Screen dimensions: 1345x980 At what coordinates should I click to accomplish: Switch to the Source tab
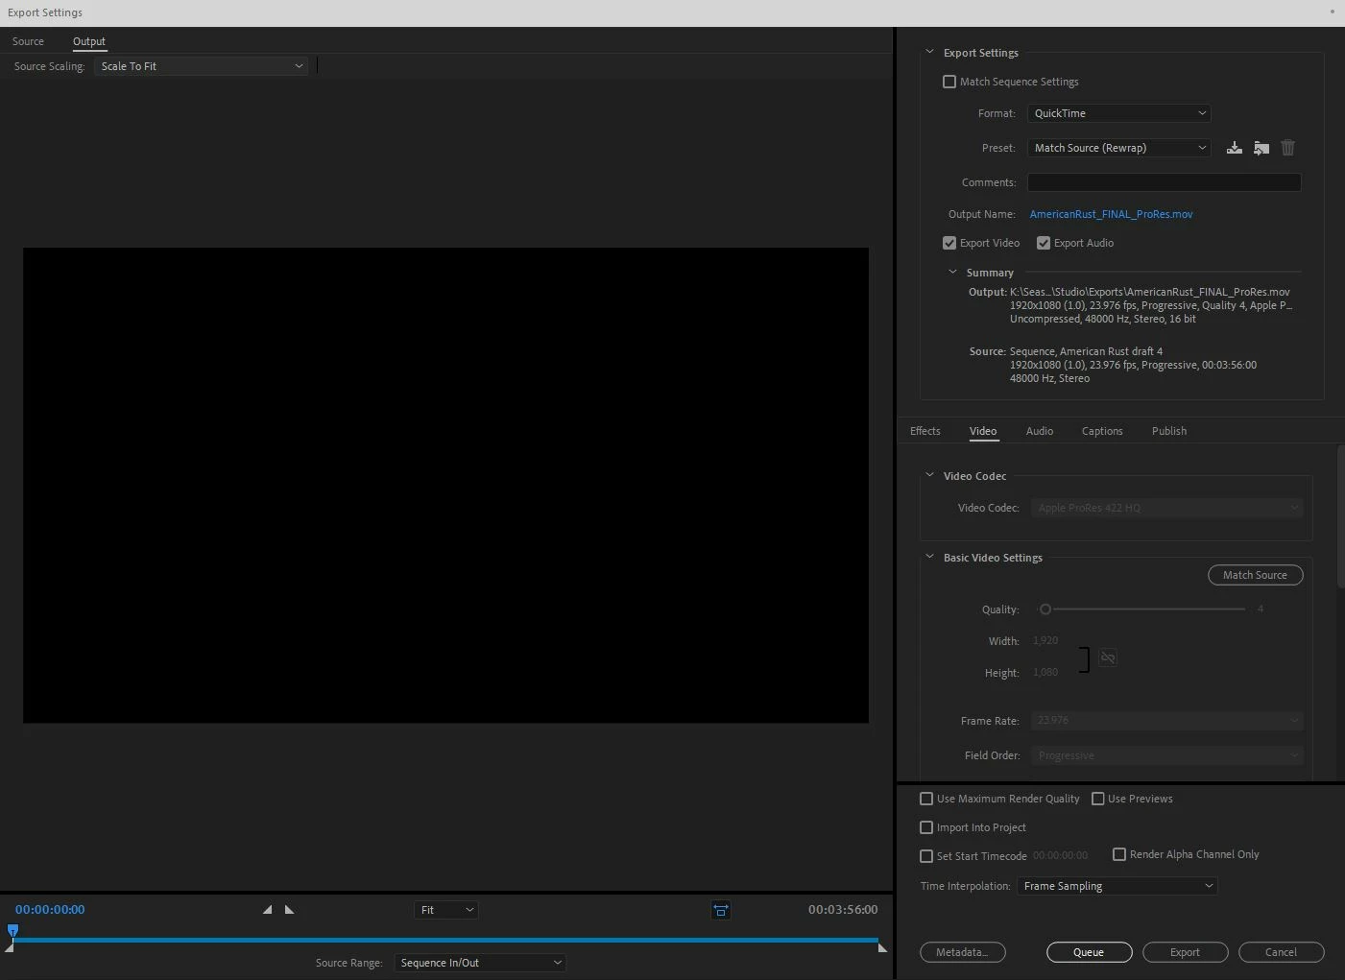28,41
